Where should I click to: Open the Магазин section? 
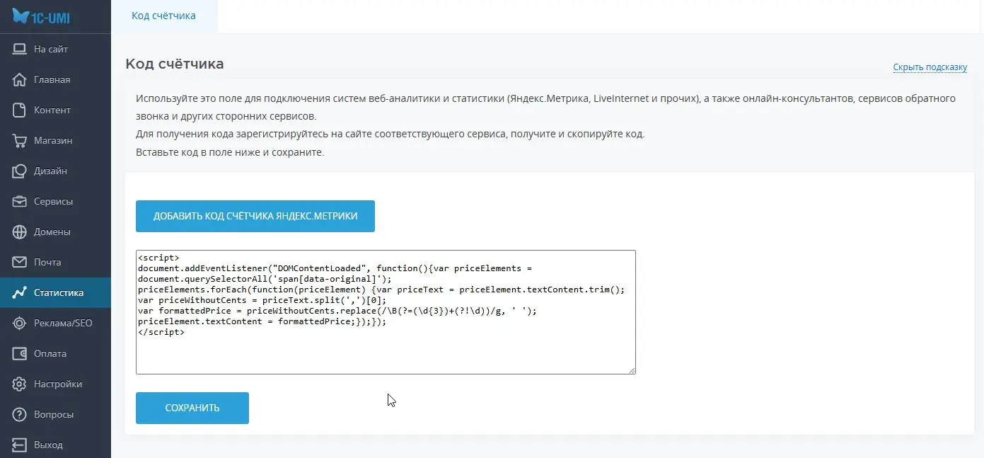(55, 140)
